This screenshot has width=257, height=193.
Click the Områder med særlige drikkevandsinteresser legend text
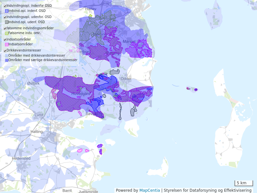43,60
